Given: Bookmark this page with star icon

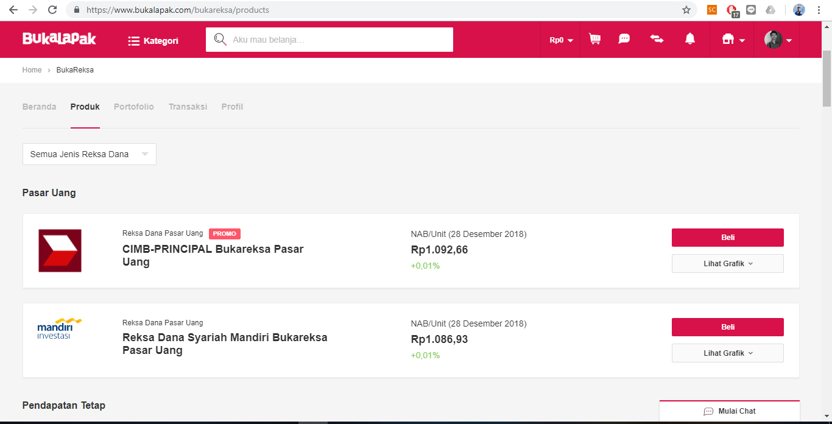Looking at the screenshot, I should pyautogui.click(x=686, y=10).
